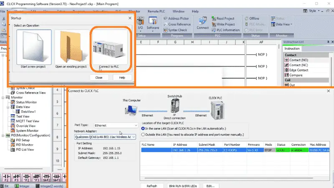Open the I/O setup tool in ribbon
Screen dimensions: 334x188
point(140,23)
